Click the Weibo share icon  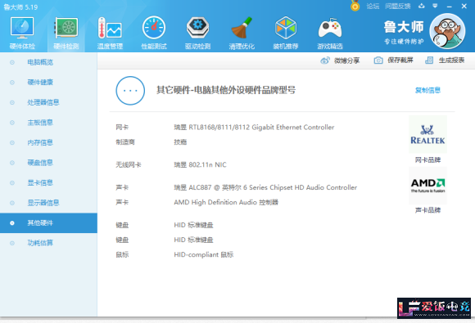point(325,61)
